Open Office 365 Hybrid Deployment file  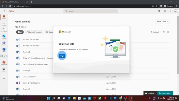tap(38, 58)
